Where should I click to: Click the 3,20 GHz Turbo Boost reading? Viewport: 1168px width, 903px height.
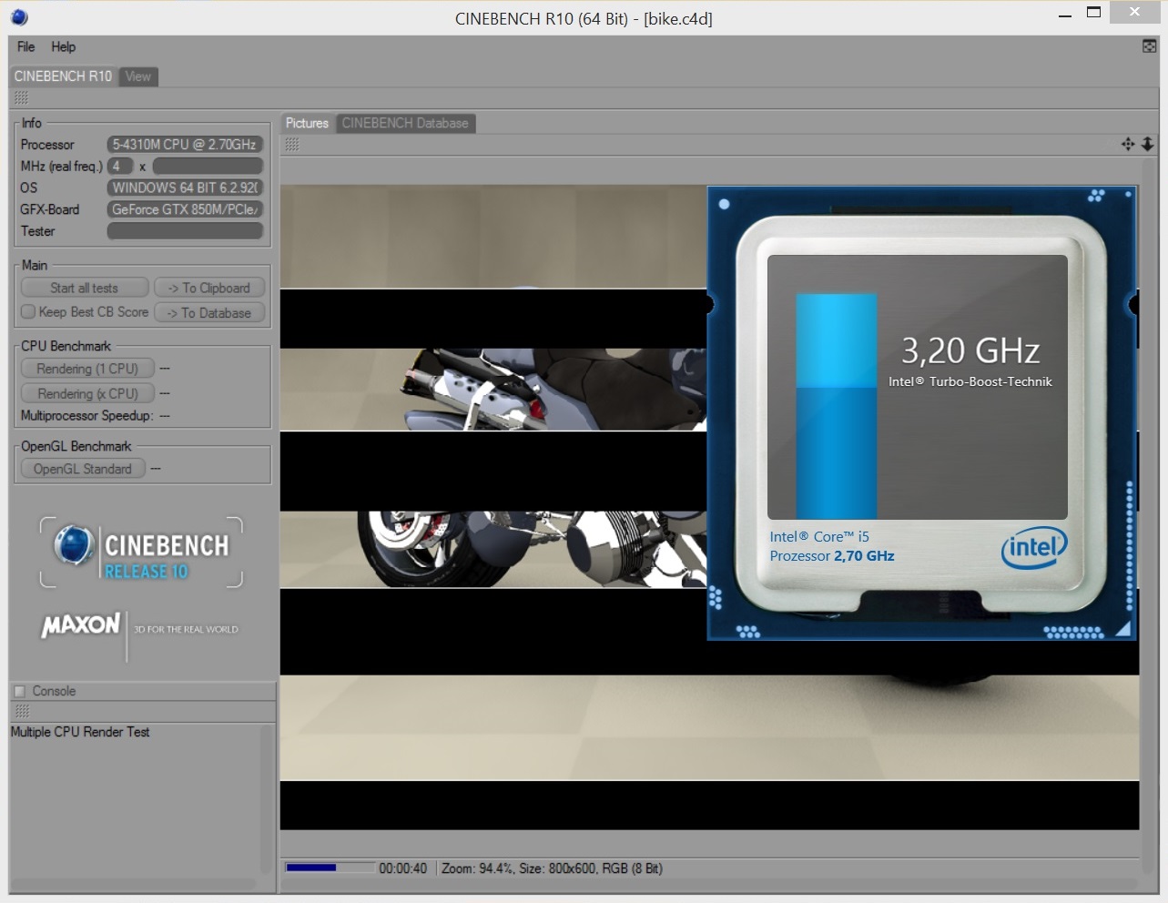tap(970, 350)
